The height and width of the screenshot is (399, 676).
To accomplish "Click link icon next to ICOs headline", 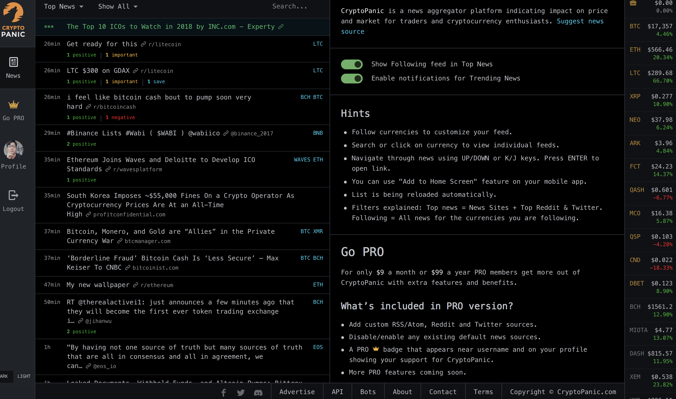I will click(x=281, y=27).
